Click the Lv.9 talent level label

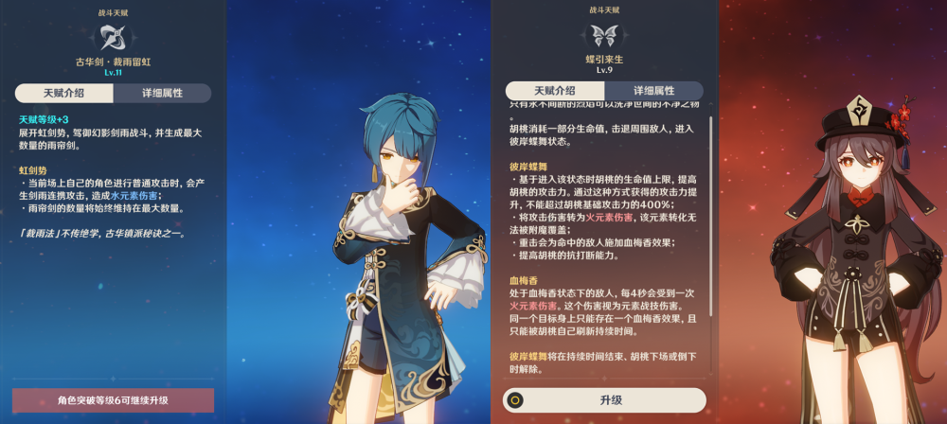[x=604, y=70]
